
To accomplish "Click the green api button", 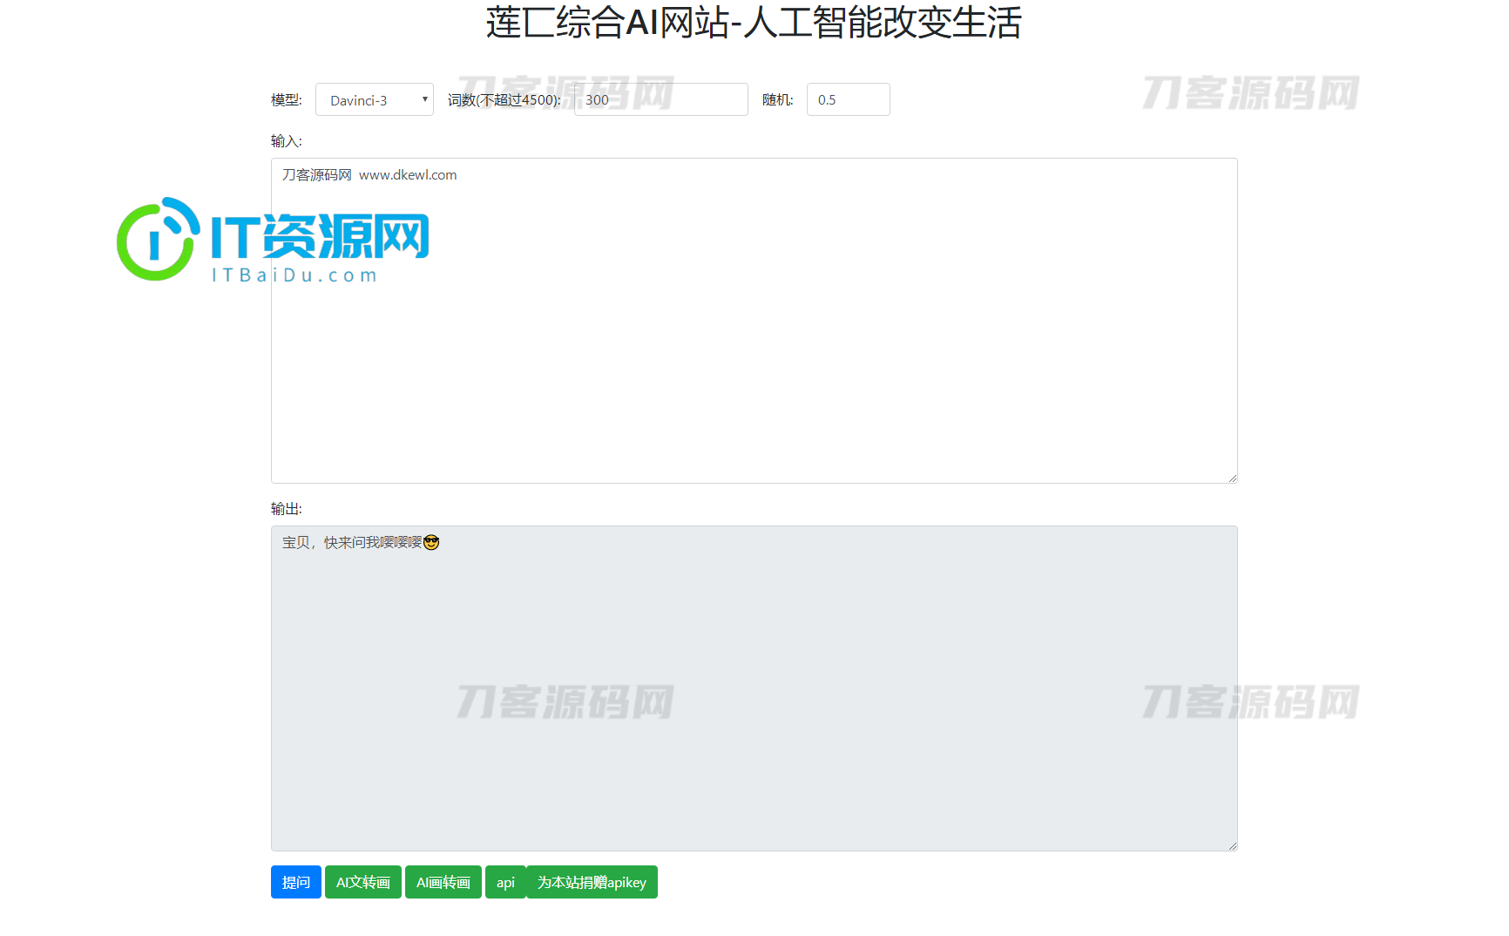I will (x=505, y=882).
